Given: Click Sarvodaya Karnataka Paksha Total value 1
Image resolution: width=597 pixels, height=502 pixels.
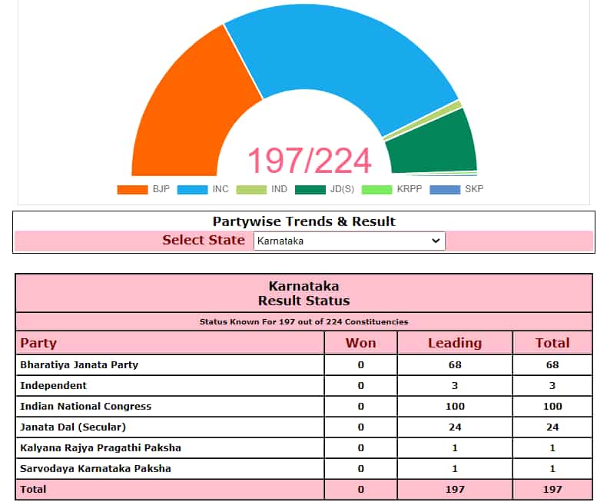Looking at the screenshot, I should pyautogui.click(x=552, y=468).
